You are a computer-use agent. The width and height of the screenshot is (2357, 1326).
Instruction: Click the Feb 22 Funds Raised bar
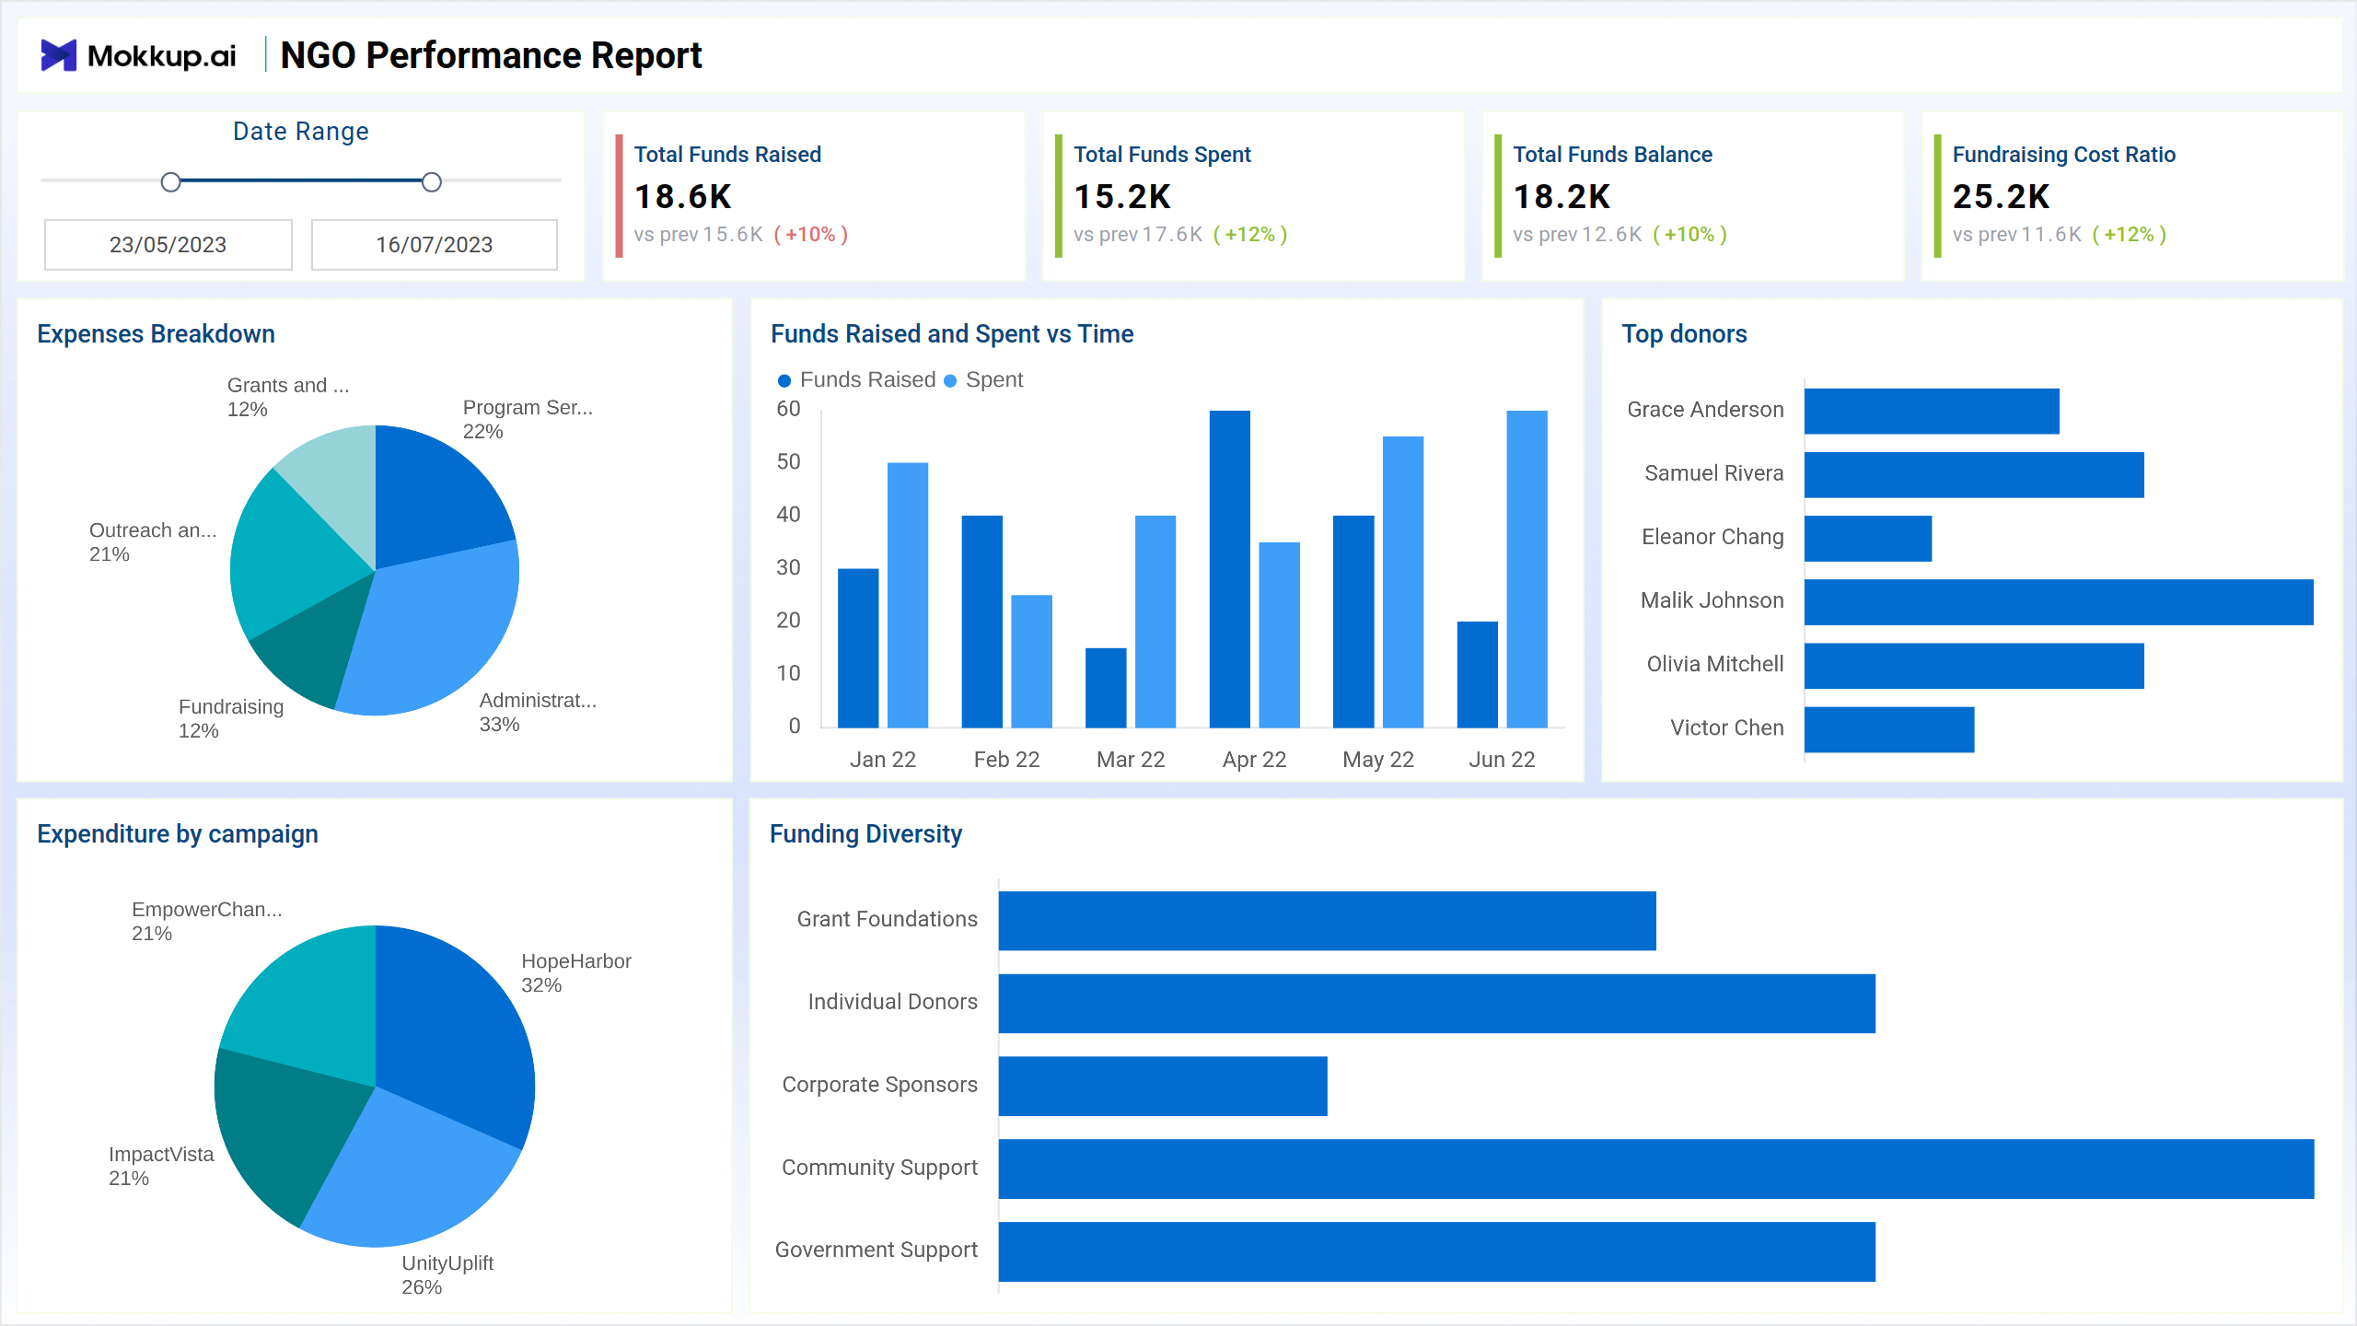point(982,622)
